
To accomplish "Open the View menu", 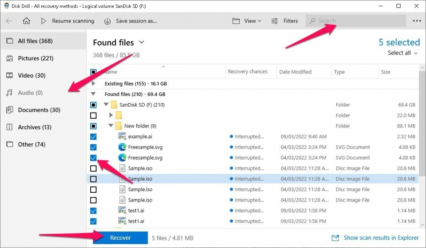I will [247, 21].
